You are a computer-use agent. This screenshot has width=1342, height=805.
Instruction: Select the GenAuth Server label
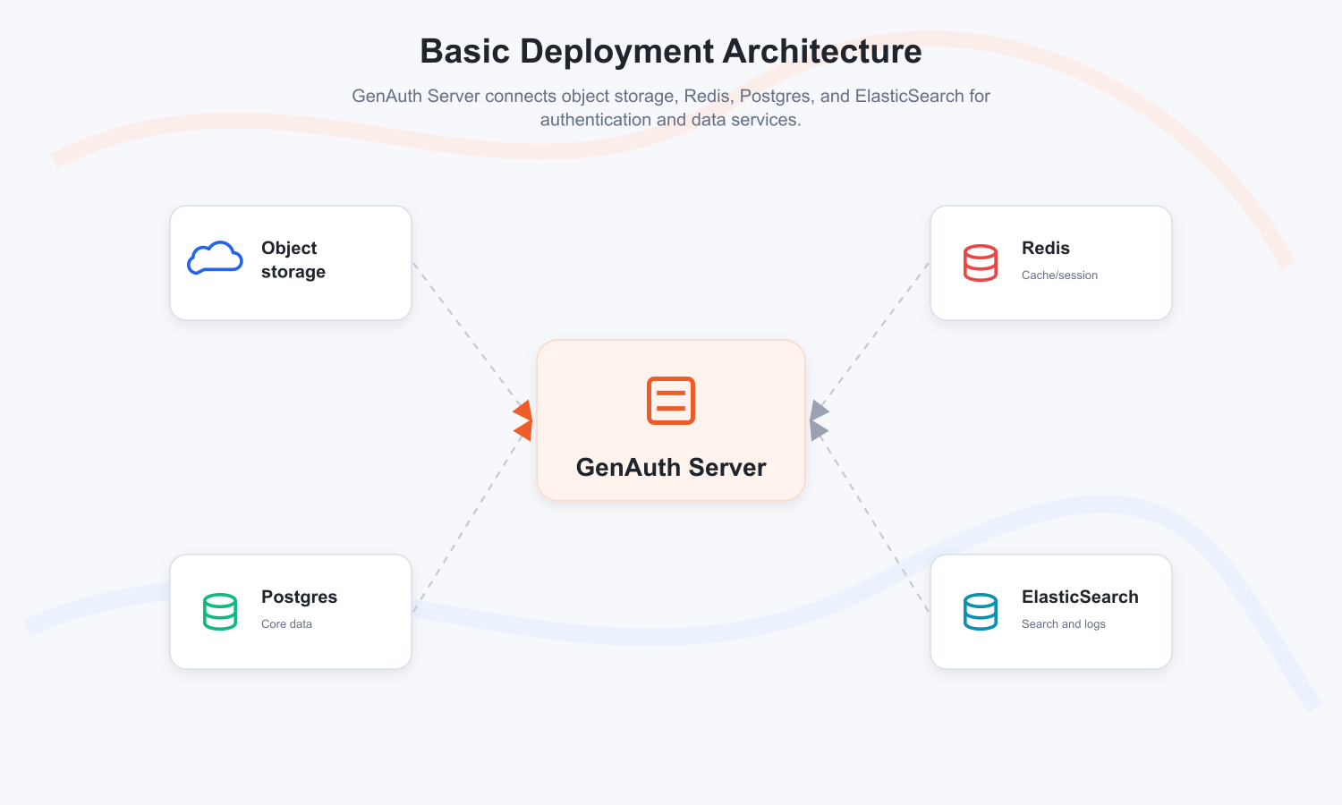[x=671, y=467]
